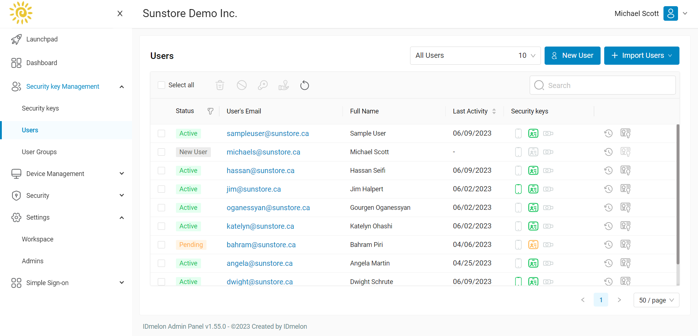Open the Import Users dropdown
698x336 pixels.
pyautogui.click(x=642, y=56)
